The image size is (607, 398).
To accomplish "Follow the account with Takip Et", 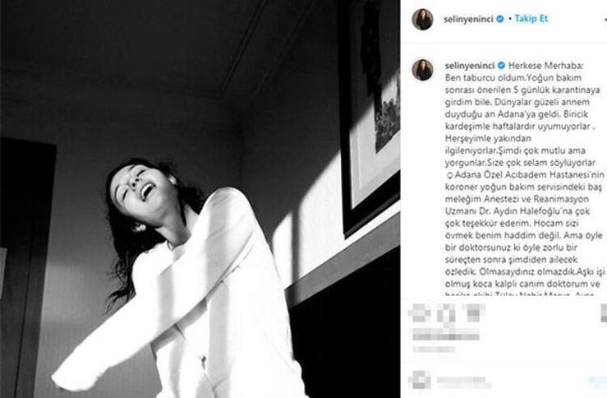I will pos(531,19).
